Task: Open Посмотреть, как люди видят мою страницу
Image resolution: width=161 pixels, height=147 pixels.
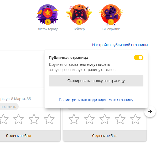Action: 96,100
